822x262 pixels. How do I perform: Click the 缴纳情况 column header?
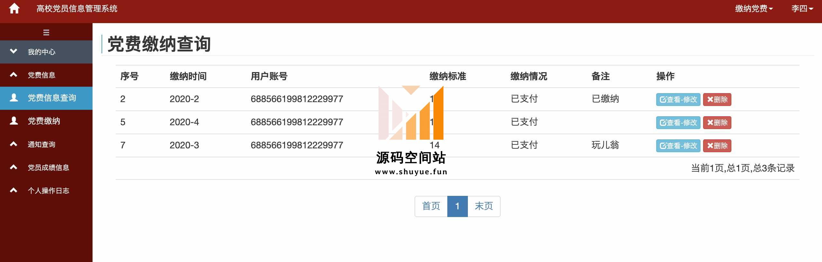coord(529,76)
